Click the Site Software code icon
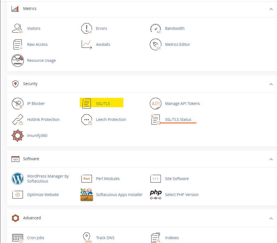Viewport: 277px width, 243px height. coord(155,179)
